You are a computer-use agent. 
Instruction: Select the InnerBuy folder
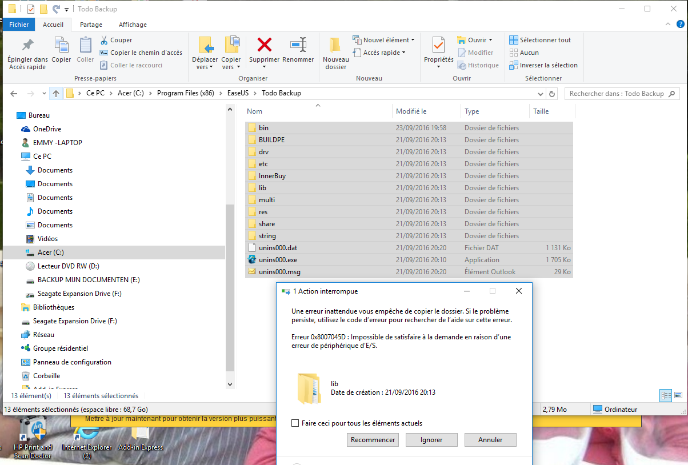point(409,176)
